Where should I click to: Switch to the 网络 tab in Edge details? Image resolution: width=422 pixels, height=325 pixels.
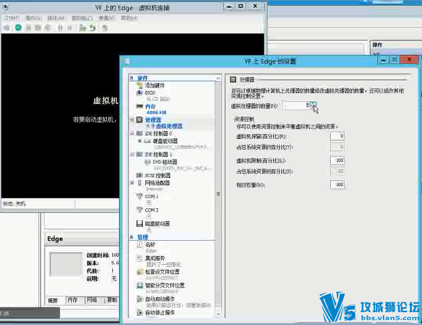click(92, 300)
